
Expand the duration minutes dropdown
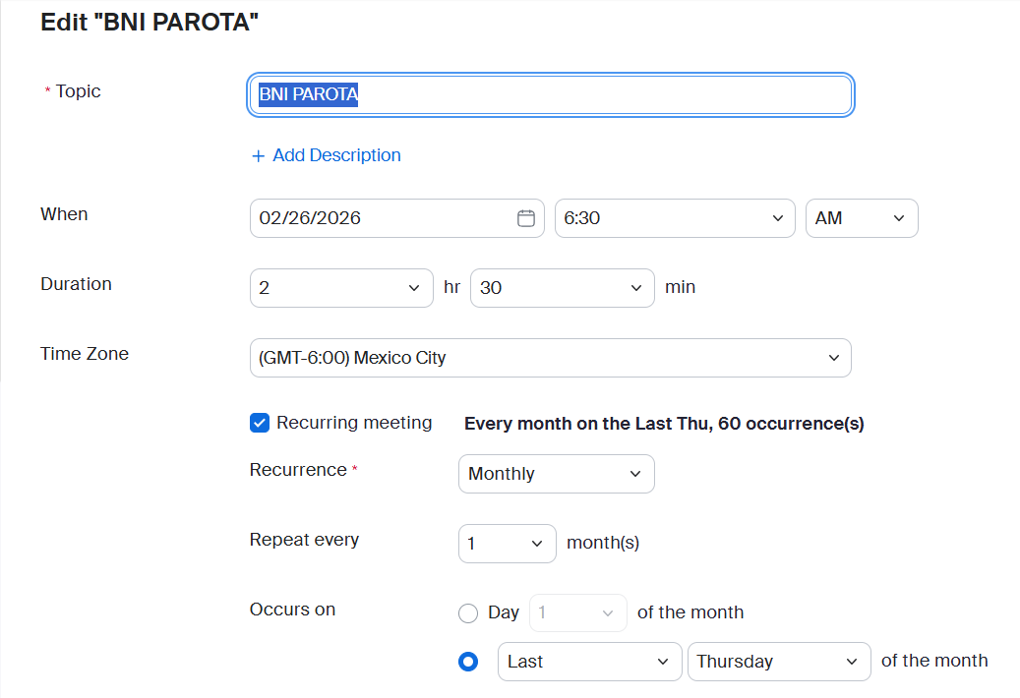point(562,288)
